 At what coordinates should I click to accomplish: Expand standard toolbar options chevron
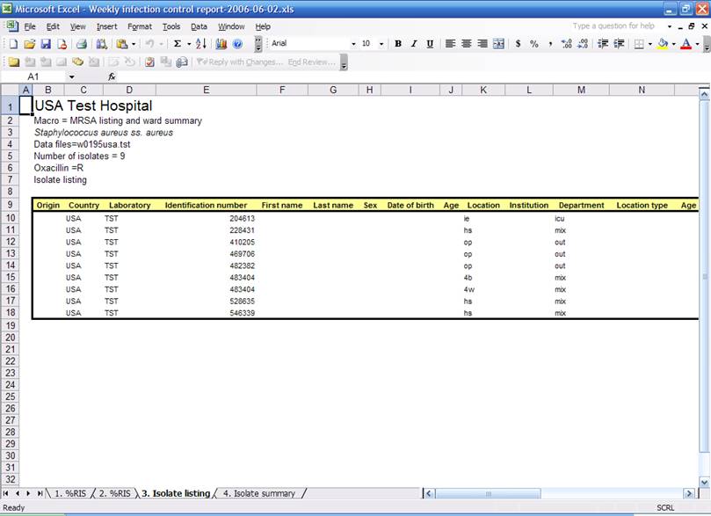click(258, 44)
